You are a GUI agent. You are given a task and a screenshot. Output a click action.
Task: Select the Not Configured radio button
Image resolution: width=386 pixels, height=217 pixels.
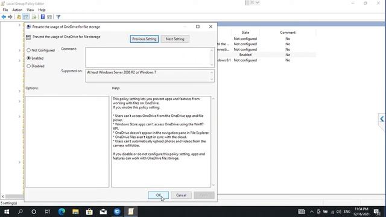click(x=28, y=50)
